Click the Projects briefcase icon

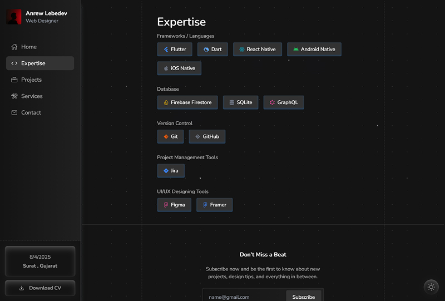point(14,80)
